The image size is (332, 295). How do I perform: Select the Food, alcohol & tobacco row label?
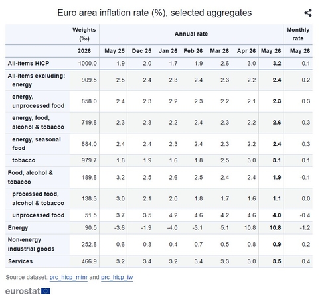pyautogui.click(x=31, y=177)
